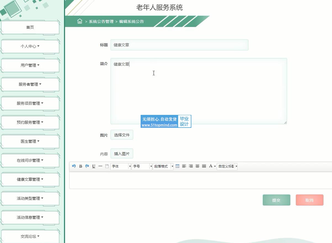
Task: Insert a horizontal line via toolbar
Action: tap(100, 166)
